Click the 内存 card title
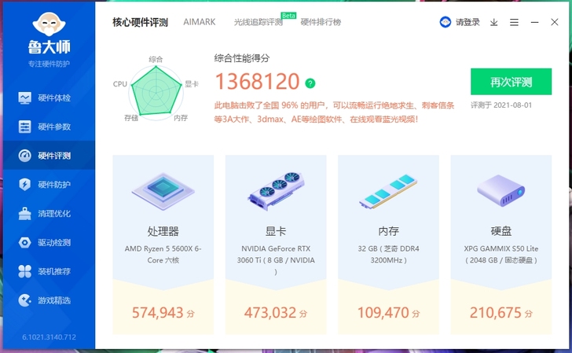This screenshot has height=353, width=572. pyautogui.click(x=388, y=231)
